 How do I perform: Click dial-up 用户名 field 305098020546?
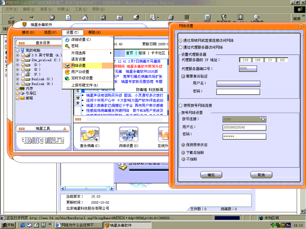pyautogui.click(x=244, y=128)
